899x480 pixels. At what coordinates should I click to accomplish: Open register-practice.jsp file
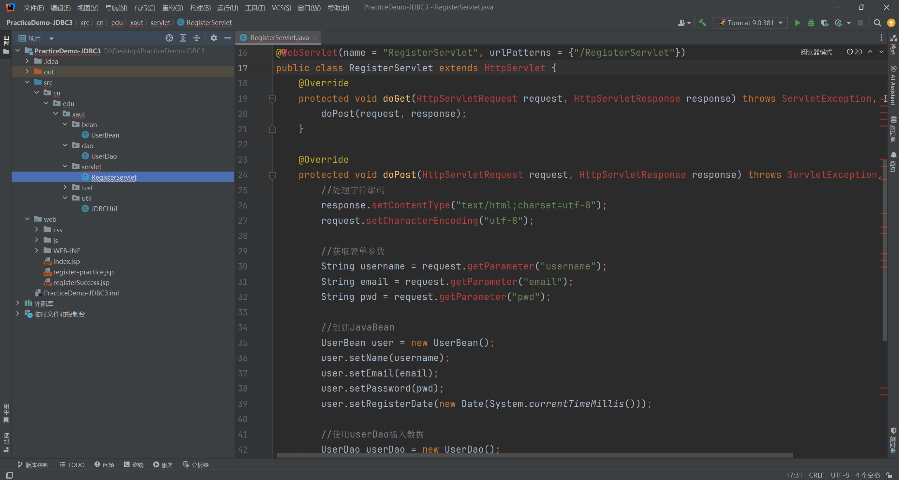pos(83,272)
